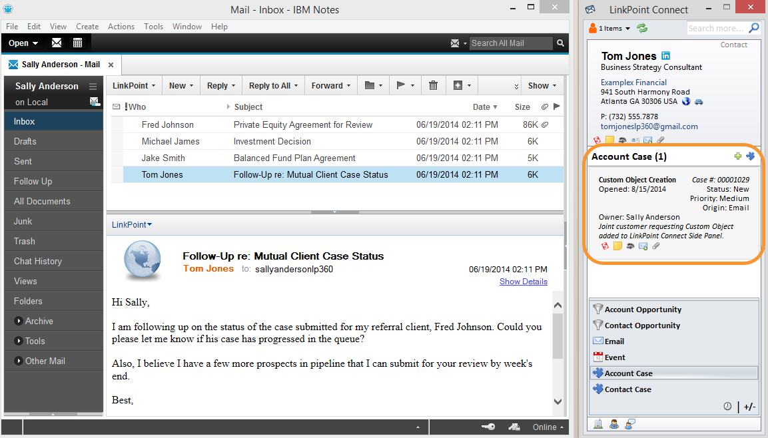
Task: Click the Show Details link
Action: click(523, 282)
